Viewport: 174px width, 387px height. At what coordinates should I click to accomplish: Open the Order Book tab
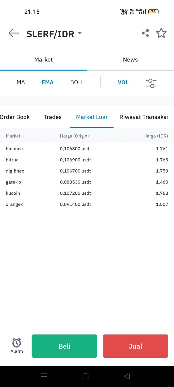(x=15, y=117)
